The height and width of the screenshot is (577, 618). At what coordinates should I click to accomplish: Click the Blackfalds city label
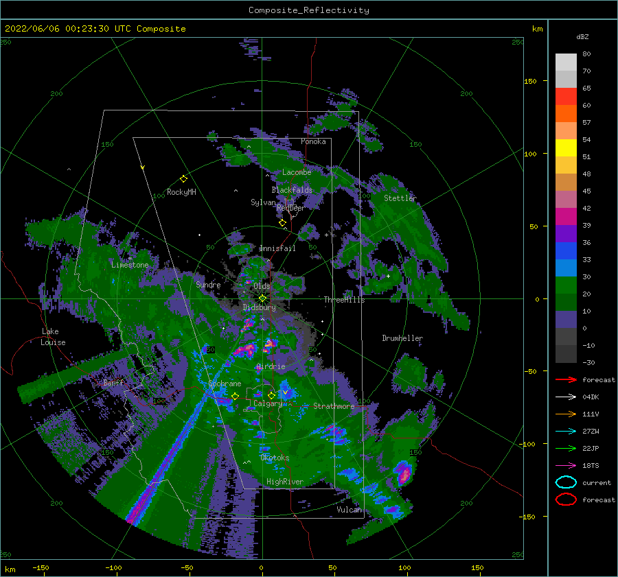pyautogui.click(x=292, y=190)
